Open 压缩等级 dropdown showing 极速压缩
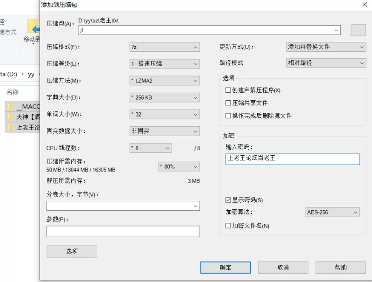 click(x=165, y=64)
